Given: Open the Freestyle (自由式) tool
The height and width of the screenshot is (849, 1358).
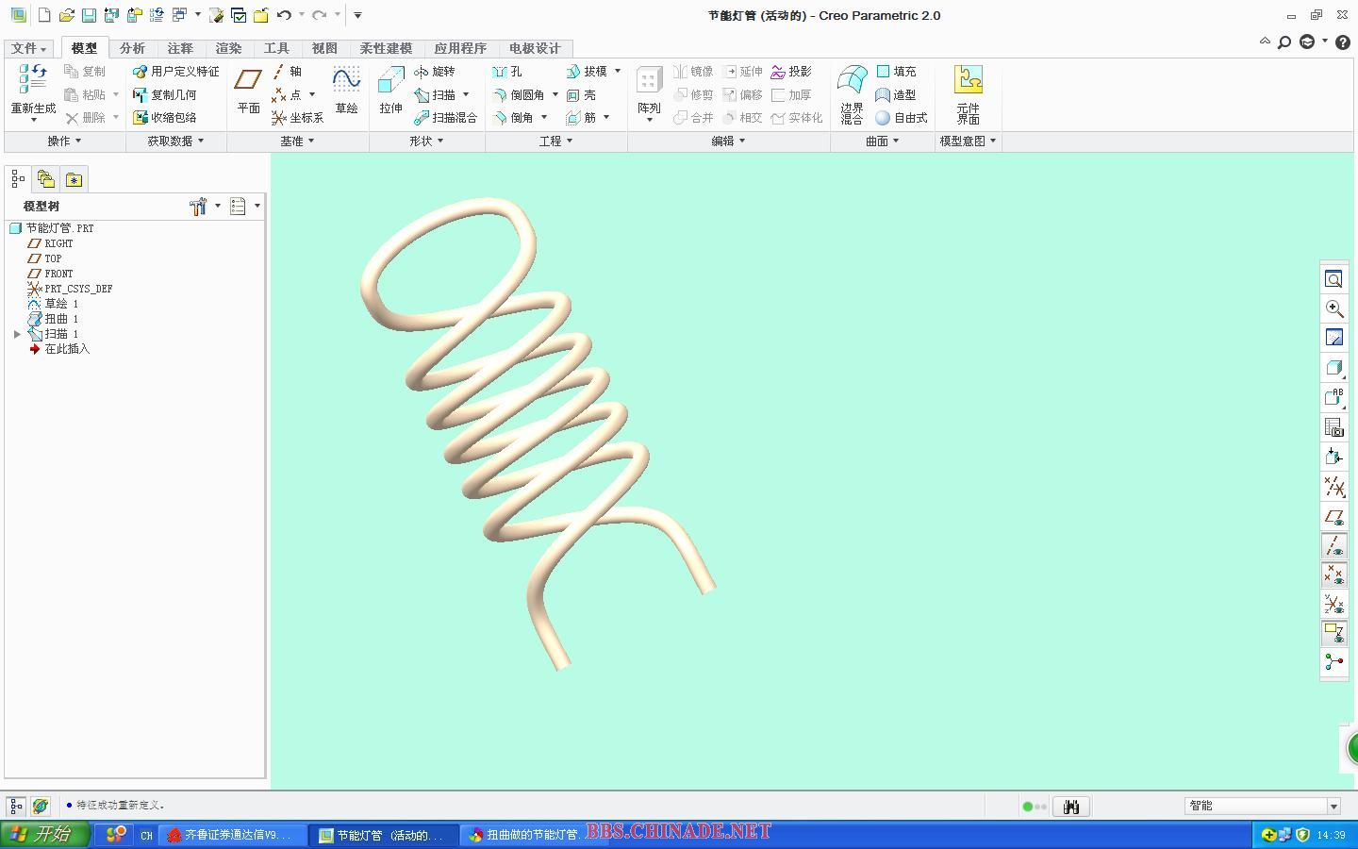Looking at the screenshot, I should 902,118.
